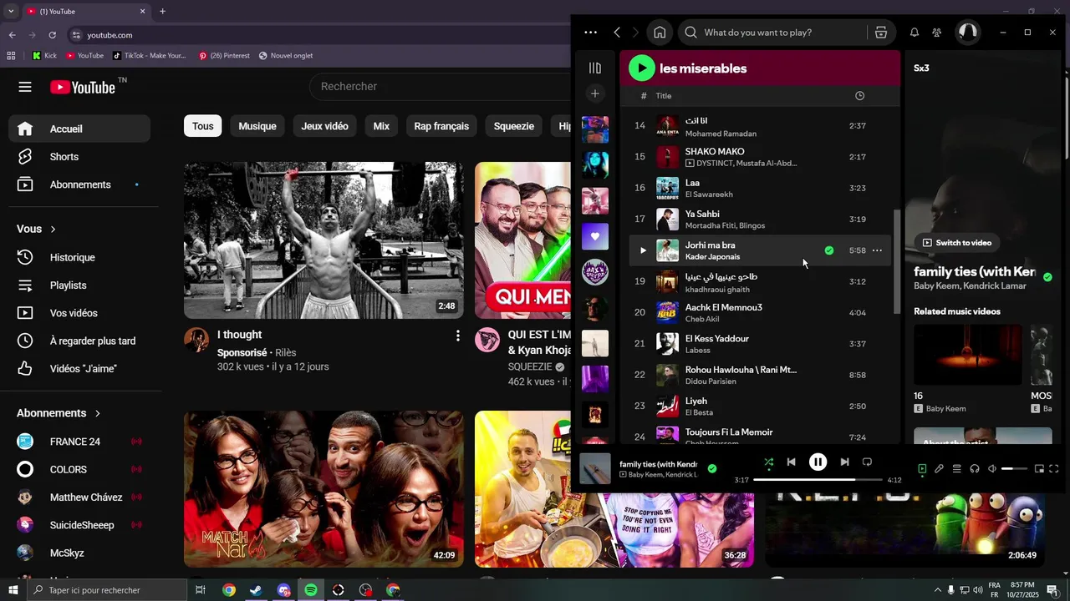Screen dimensions: 1070x601
Task: Play the track Jorhi ma bra
Action: (643, 250)
